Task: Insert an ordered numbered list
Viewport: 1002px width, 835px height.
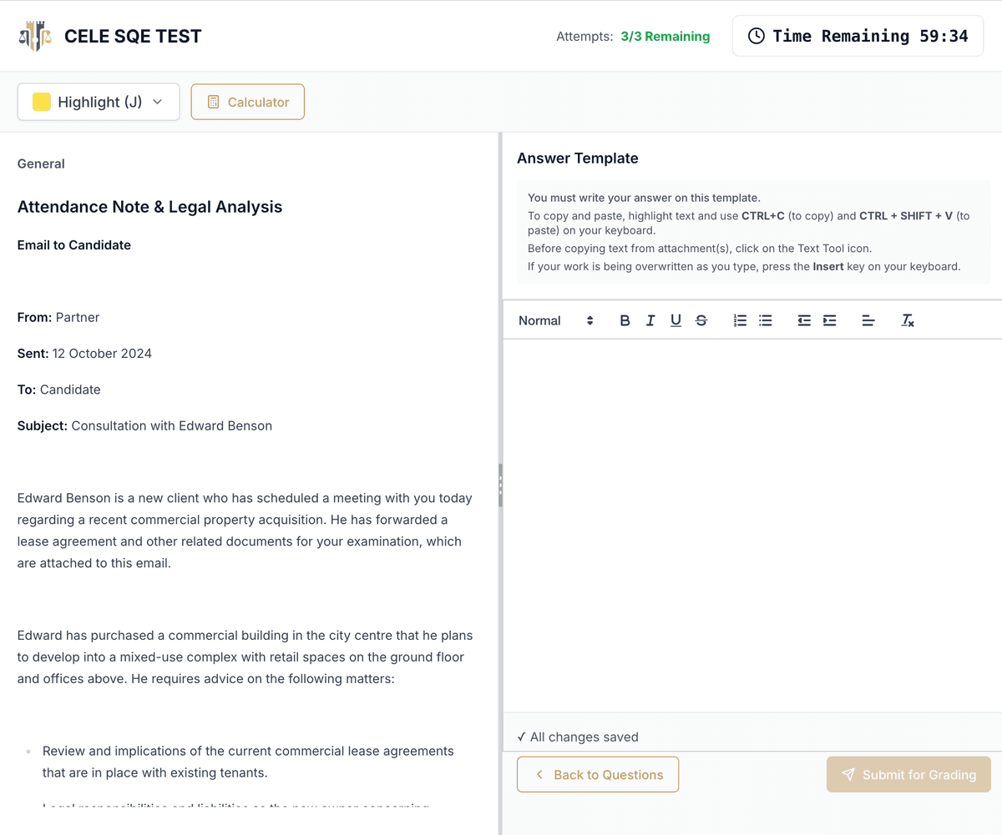Action: click(739, 319)
